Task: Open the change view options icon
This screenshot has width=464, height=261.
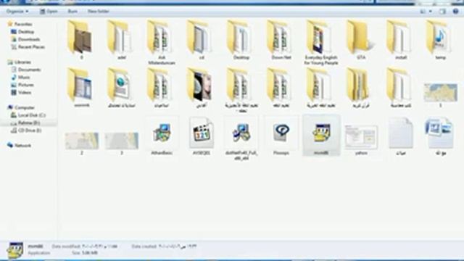Action: point(423,12)
